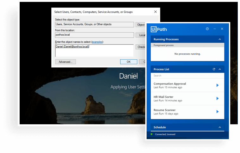
Task: Play the Resume Scanner process
Action: [x=218, y=112]
